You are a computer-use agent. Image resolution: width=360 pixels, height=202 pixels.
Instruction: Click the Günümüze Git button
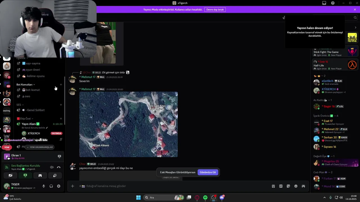click(208, 172)
